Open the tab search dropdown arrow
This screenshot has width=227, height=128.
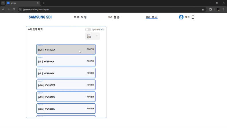pyautogui.click(x=3, y=3)
